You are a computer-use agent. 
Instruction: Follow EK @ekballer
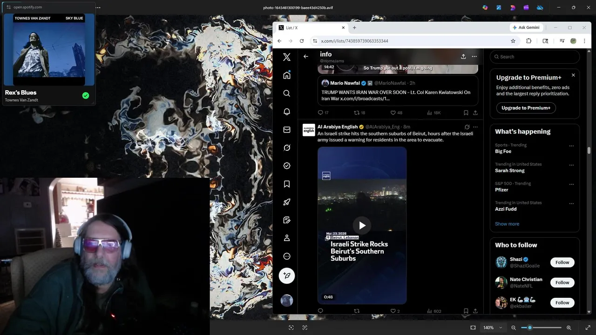click(x=562, y=302)
